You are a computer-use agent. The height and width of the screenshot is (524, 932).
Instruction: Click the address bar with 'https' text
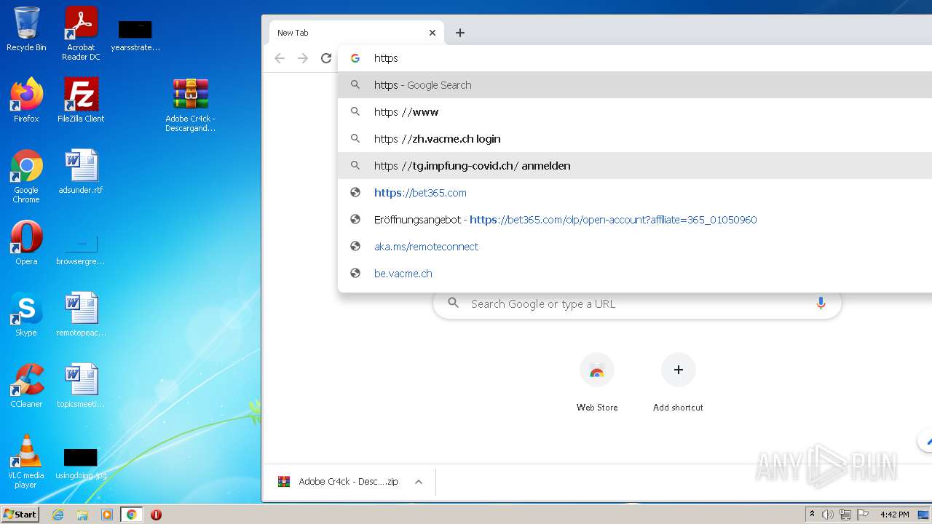click(635, 58)
